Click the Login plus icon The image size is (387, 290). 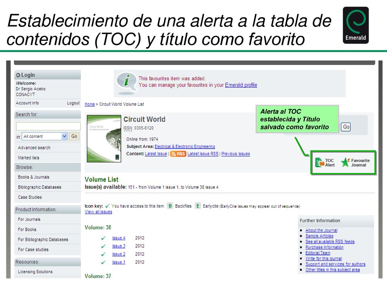(18, 75)
